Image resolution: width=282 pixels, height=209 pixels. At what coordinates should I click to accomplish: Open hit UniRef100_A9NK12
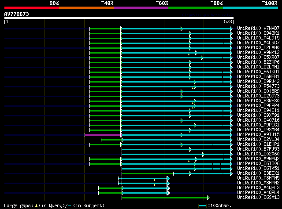point(258,53)
